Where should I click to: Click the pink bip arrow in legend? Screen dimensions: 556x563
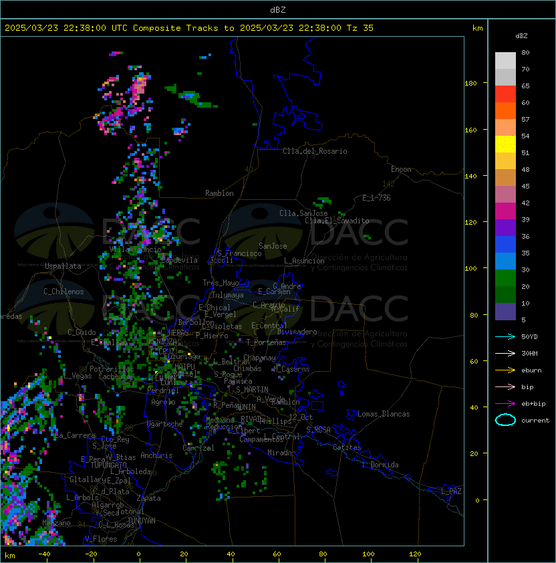coord(505,386)
